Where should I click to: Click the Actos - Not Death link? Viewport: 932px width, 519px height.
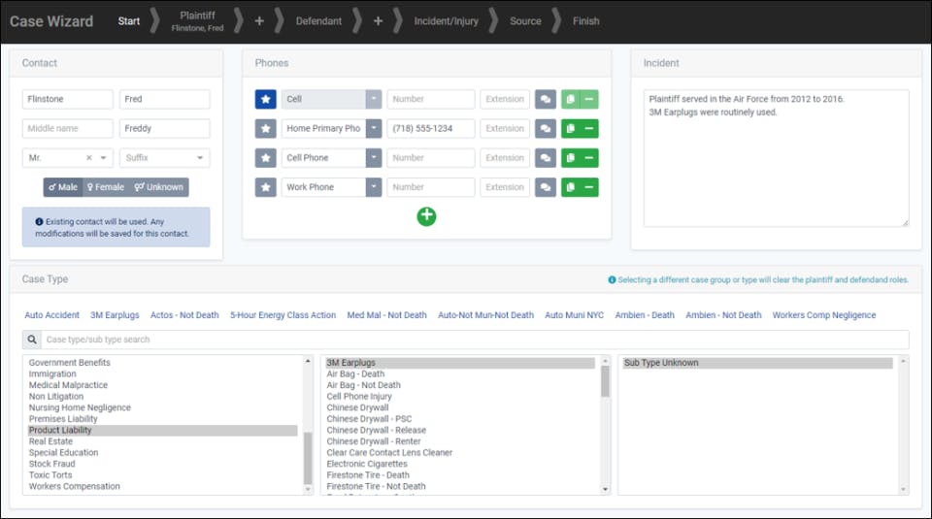pyautogui.click(x=184, y=315)
